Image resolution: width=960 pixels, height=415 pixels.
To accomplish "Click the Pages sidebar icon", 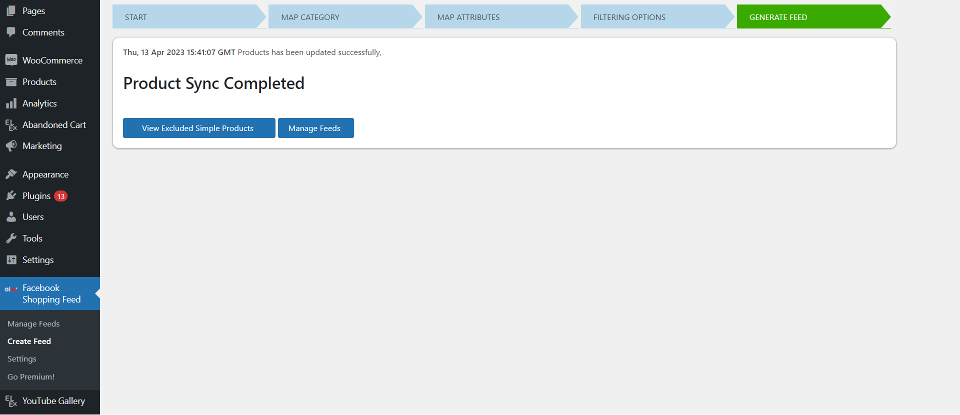I will (11, 10).
